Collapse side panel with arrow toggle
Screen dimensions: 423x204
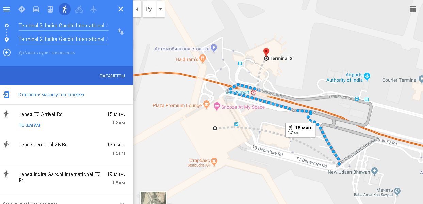pyautogui.click(x=137, y=9)
